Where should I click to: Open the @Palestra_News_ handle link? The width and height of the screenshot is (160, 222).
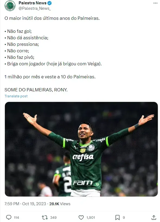pyautogui.click(x=34, y=8)
